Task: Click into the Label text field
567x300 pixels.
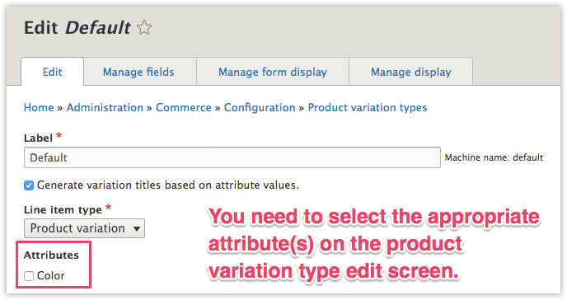Action: (232, 157)
